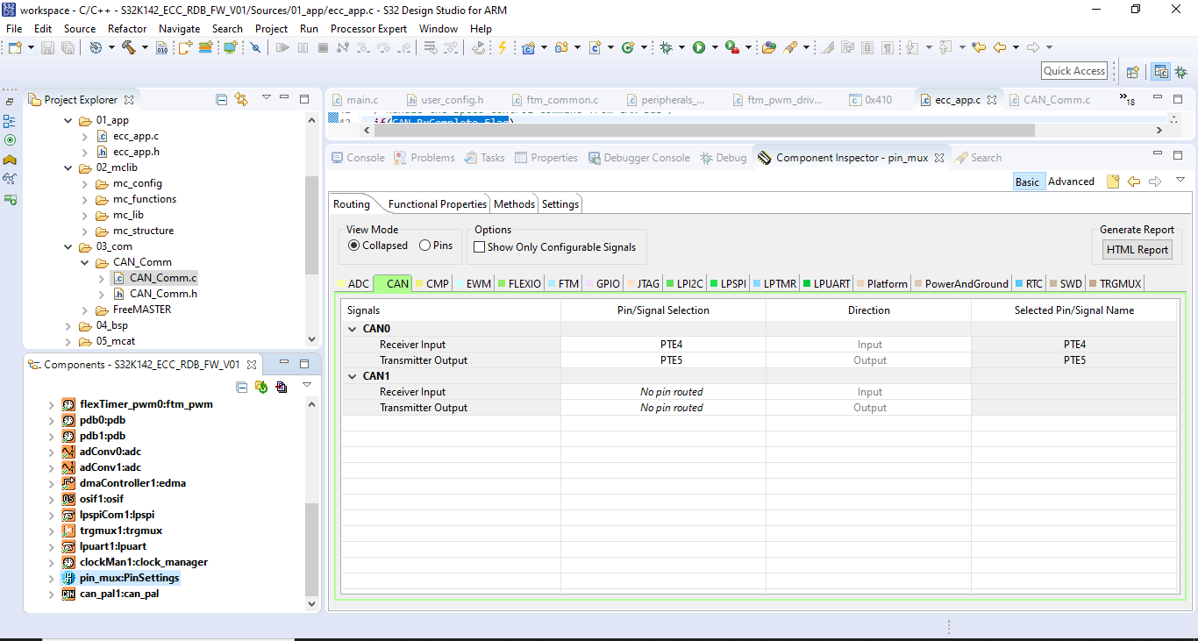Click the Open Perspective icon

1132,72
